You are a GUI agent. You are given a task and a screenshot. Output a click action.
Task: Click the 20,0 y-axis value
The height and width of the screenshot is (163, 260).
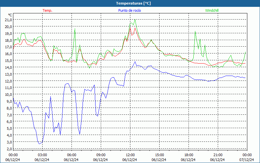click(x=9, y=27)
